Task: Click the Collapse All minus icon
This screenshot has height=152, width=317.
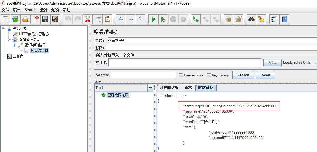Action: (130, 20)
